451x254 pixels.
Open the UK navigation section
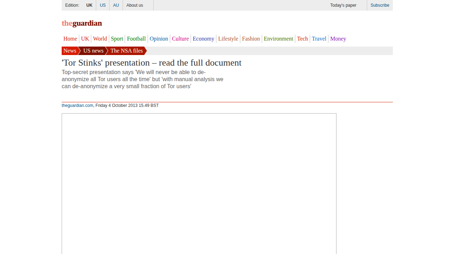(x=85, y=39)
